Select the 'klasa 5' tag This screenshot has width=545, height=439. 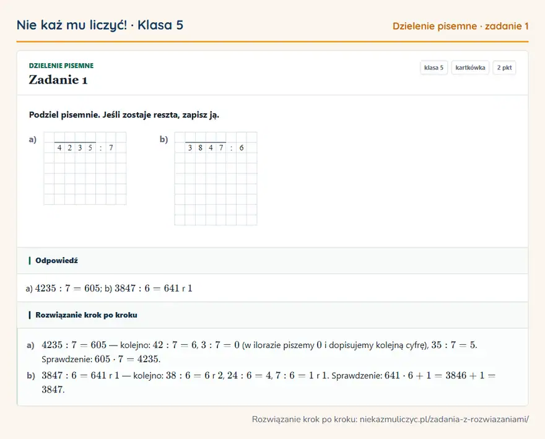click(x=434, y=67)
